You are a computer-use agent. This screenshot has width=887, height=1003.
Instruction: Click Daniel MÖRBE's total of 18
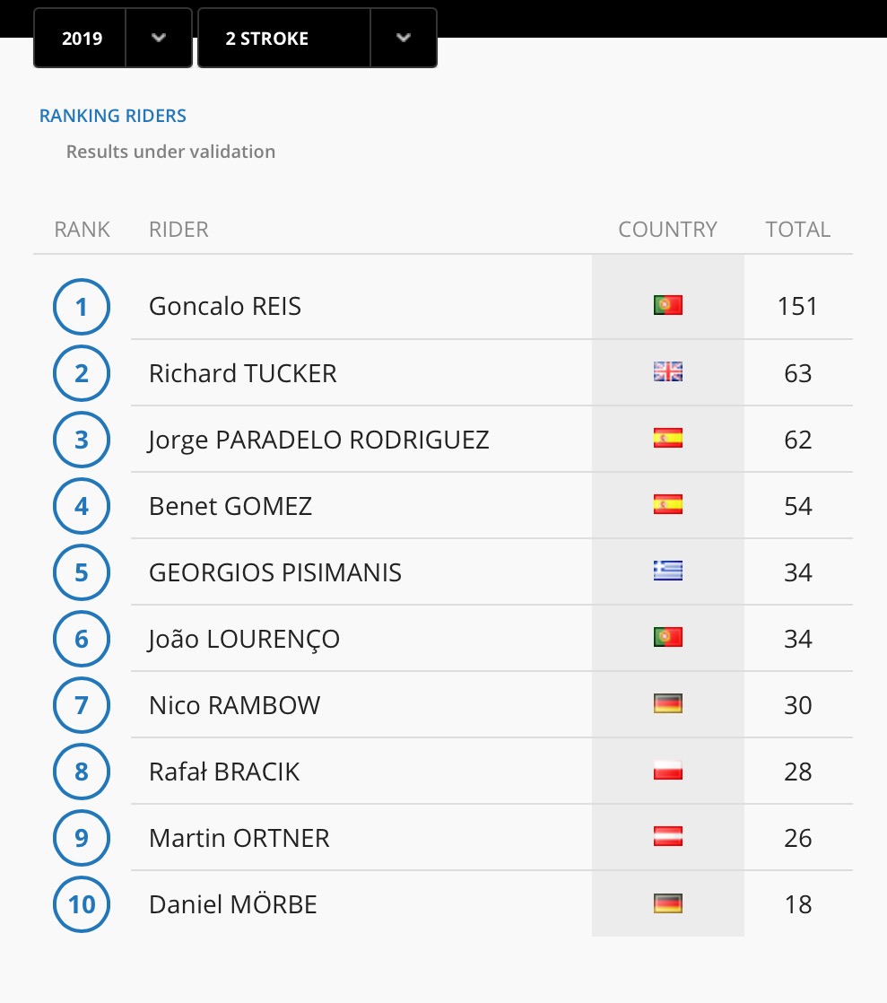(797, 903)
